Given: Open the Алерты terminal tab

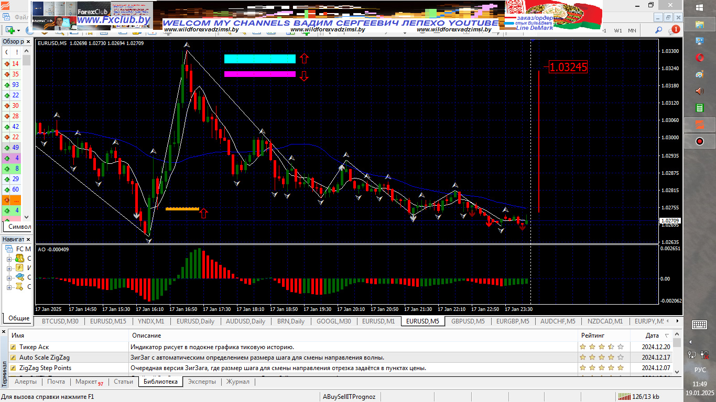Looking at the screenshot, I should 26,382.
